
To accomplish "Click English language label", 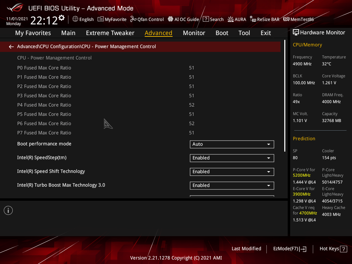I will (86, 19).
